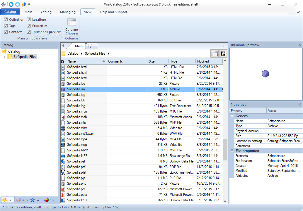Click the icon of Softpedia.pptx file

[x=63, y=195]
